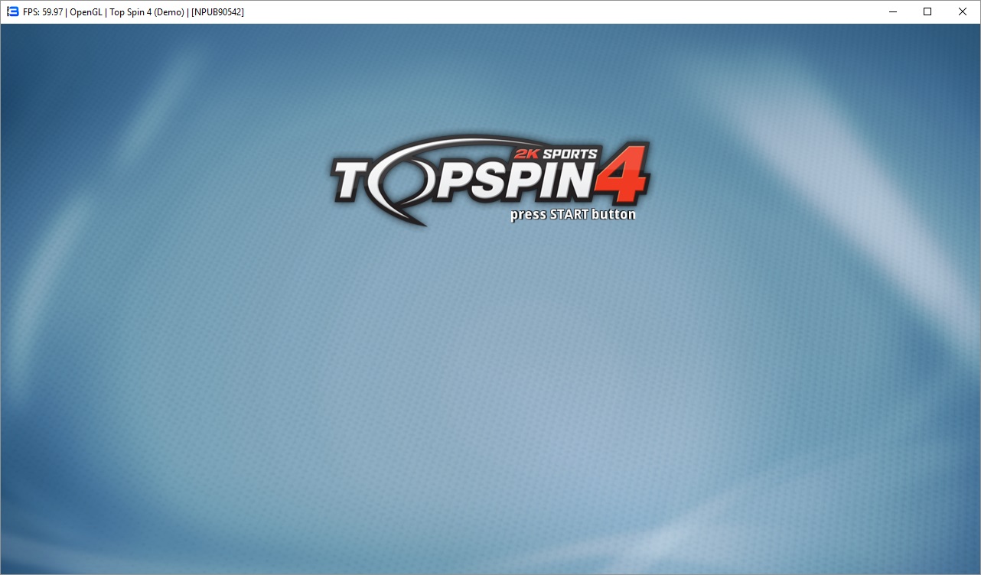This screenshot has width=981, height=575.
Task: Maximize the emulator window
Action: pos(927,11)
